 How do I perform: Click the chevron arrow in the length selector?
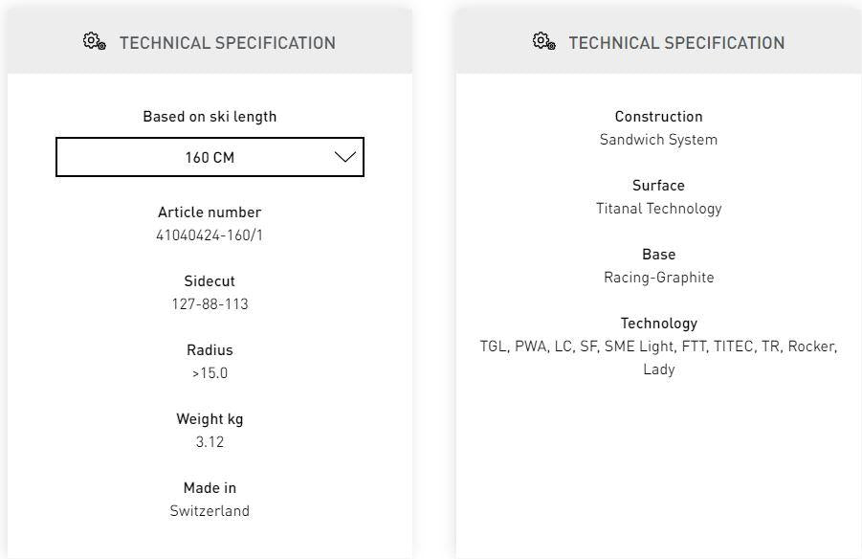[x=345, y=157]
